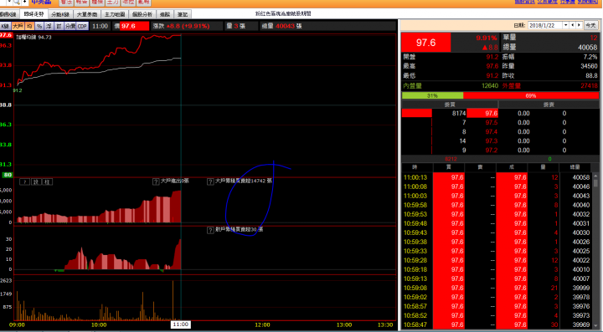
Task: Toggle the 浮 button in chart toolbar
Action: pos(49,26)
